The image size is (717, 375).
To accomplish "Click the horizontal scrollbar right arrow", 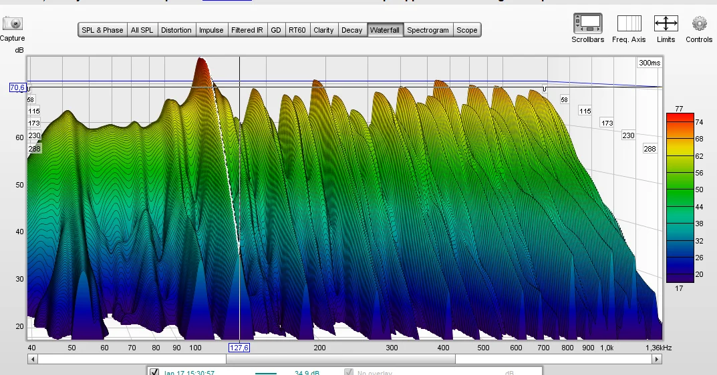I will coord(656,359).
